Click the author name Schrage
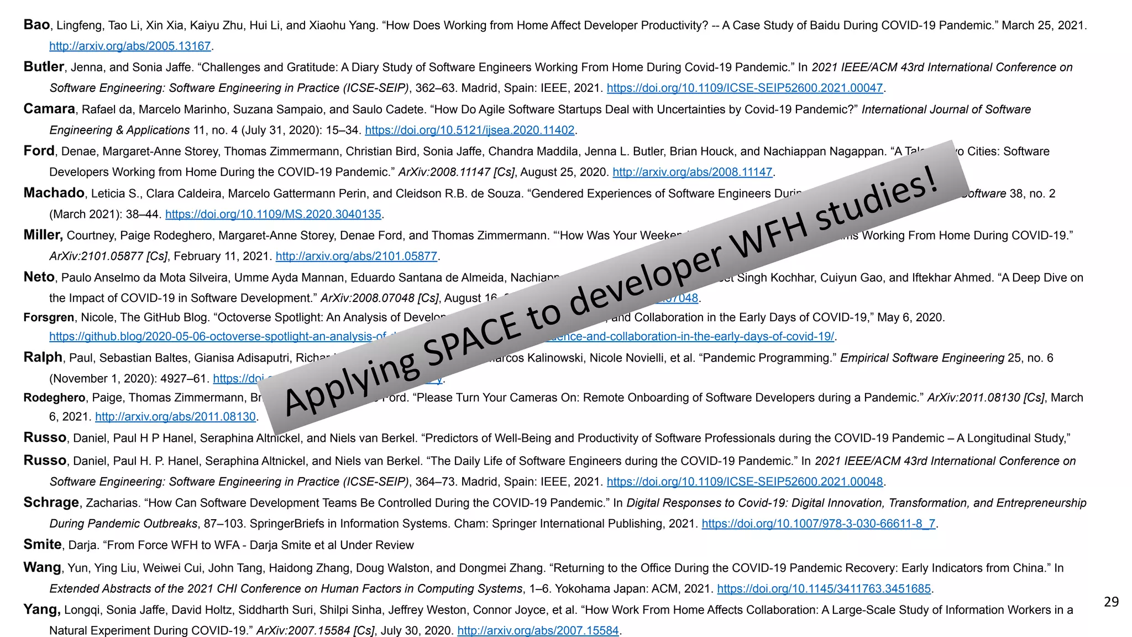 point(51,503)
